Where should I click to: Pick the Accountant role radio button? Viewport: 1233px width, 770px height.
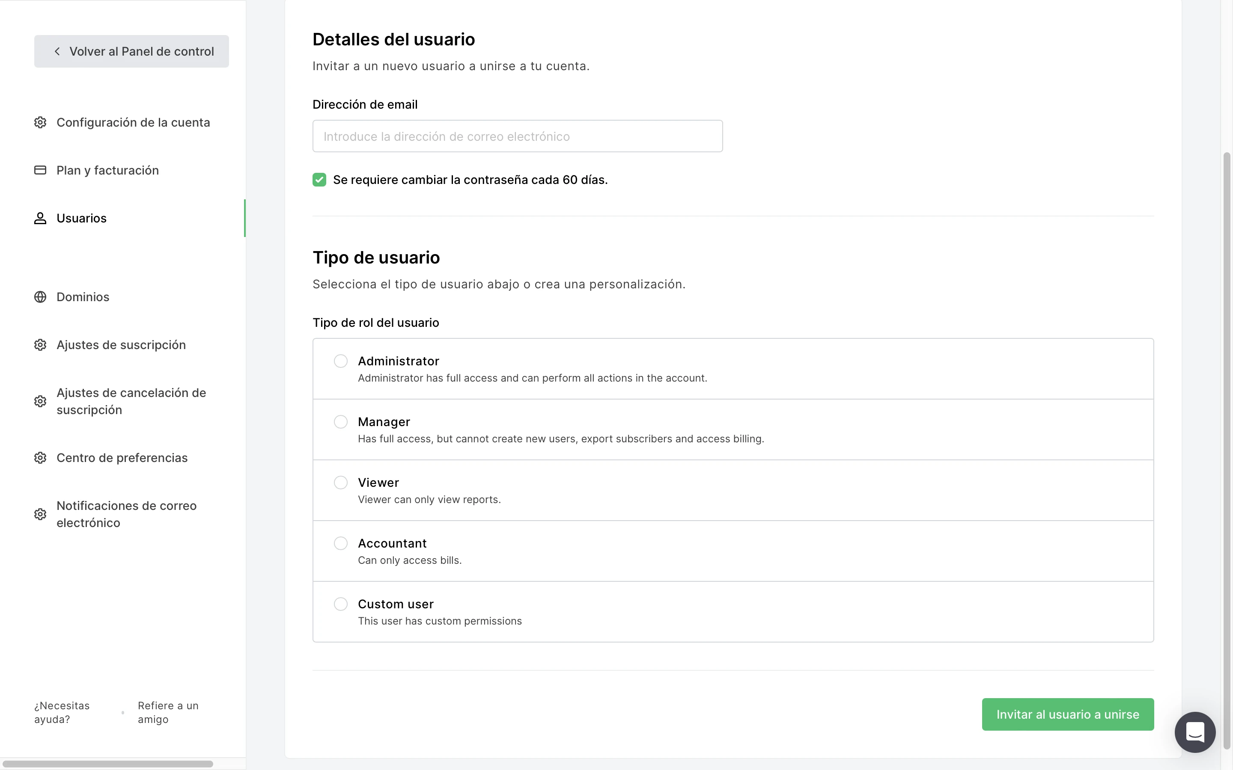coord(341,543)
